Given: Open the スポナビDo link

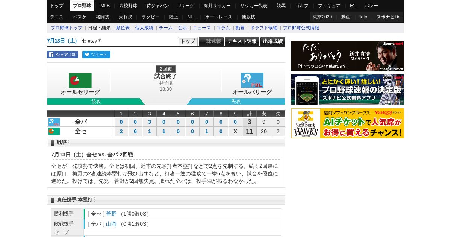Looking at the screenshot, I should click(388, 17).
